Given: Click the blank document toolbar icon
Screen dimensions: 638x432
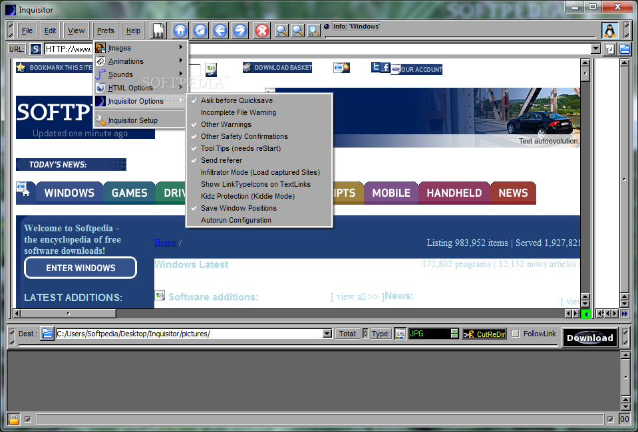Looking at the screenshot, I should (159, 31).
